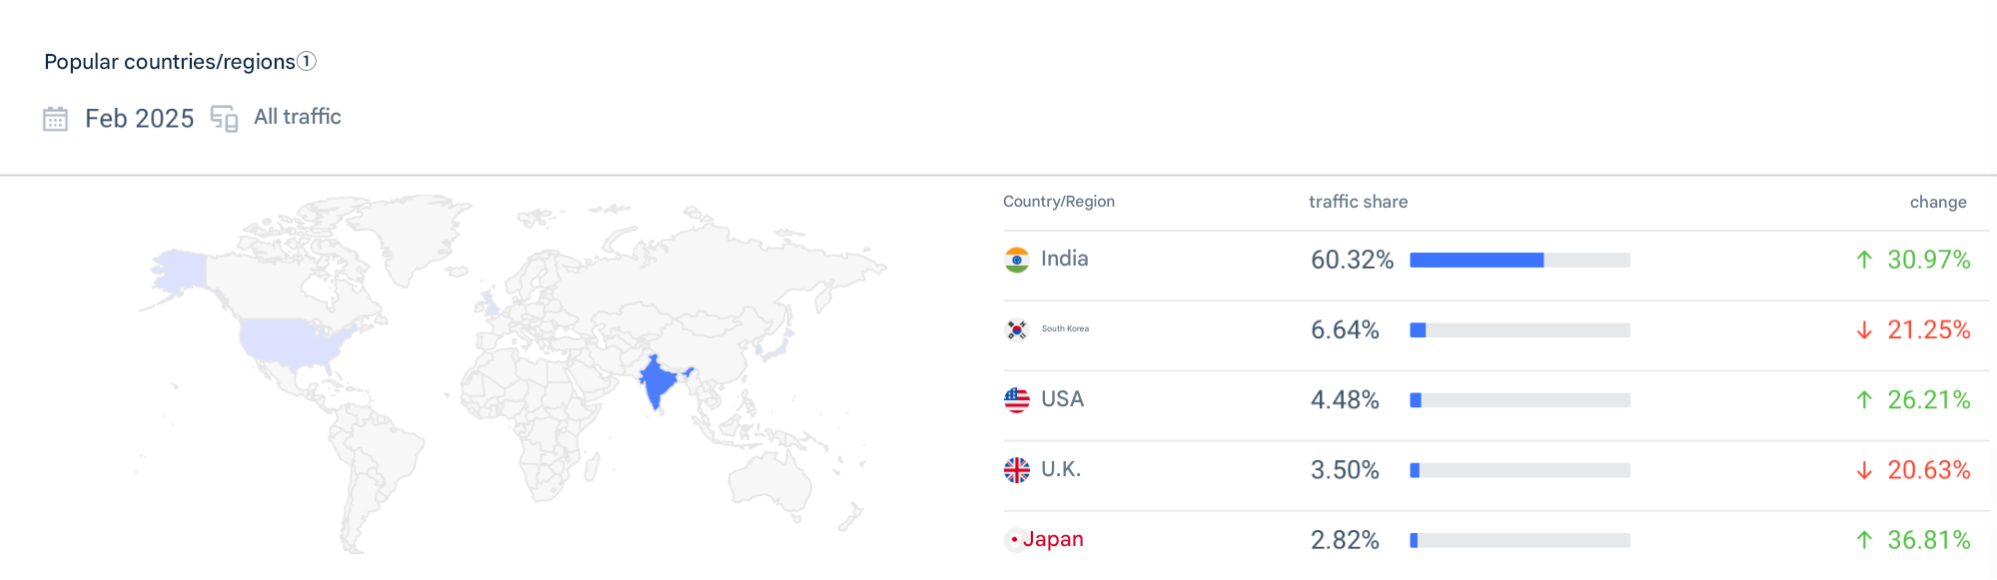The width and height of the screenshot is (1997, 580).
Task: Sort by the traffic share column header
Action: pos(1358,202)
